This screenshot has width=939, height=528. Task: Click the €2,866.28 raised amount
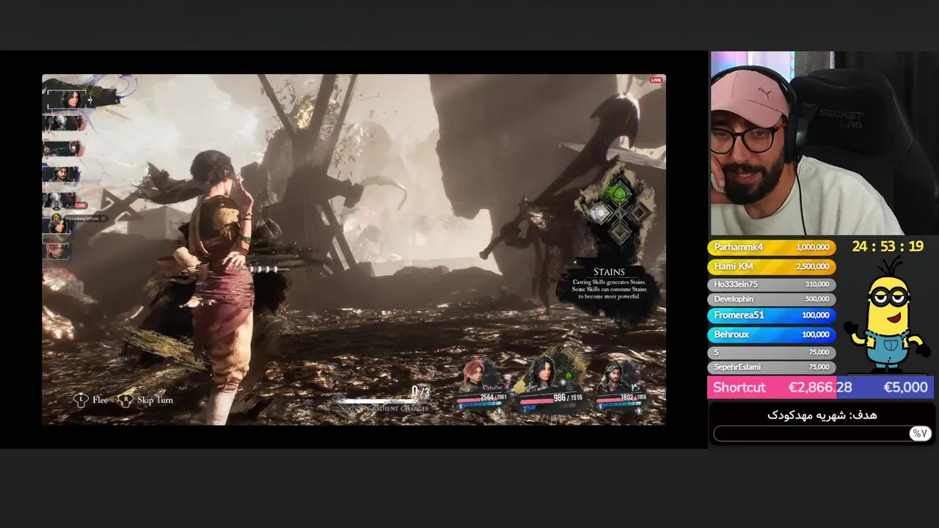pyautogui.click(x=820, y=387)
